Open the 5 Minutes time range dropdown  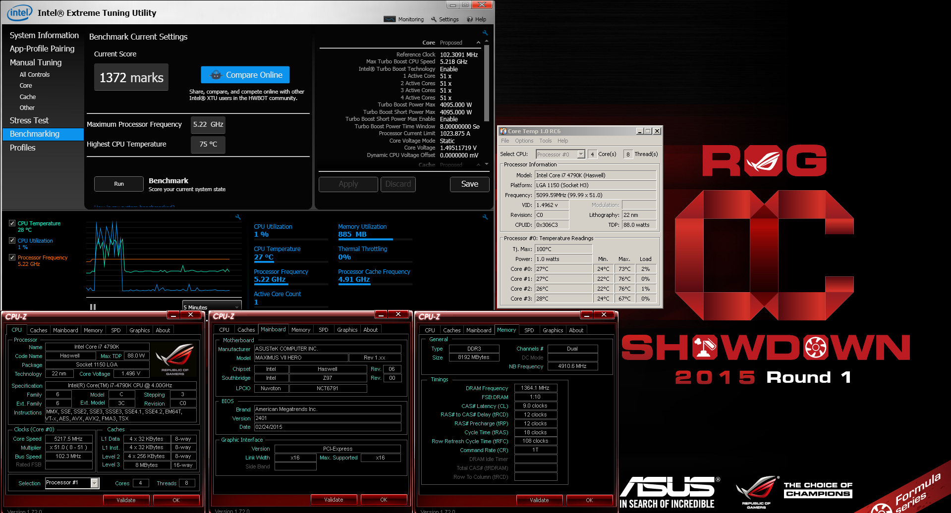tap(212, 306)
